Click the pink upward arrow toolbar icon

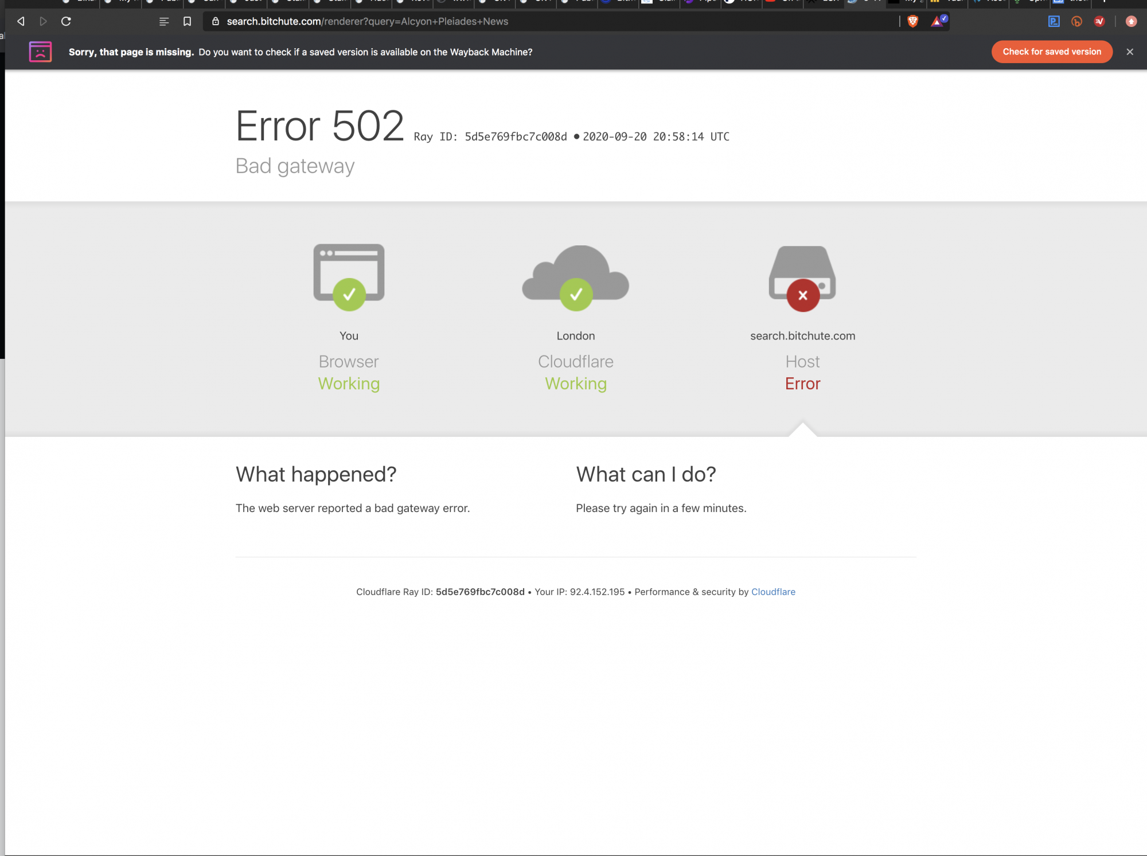(1131, 22)
